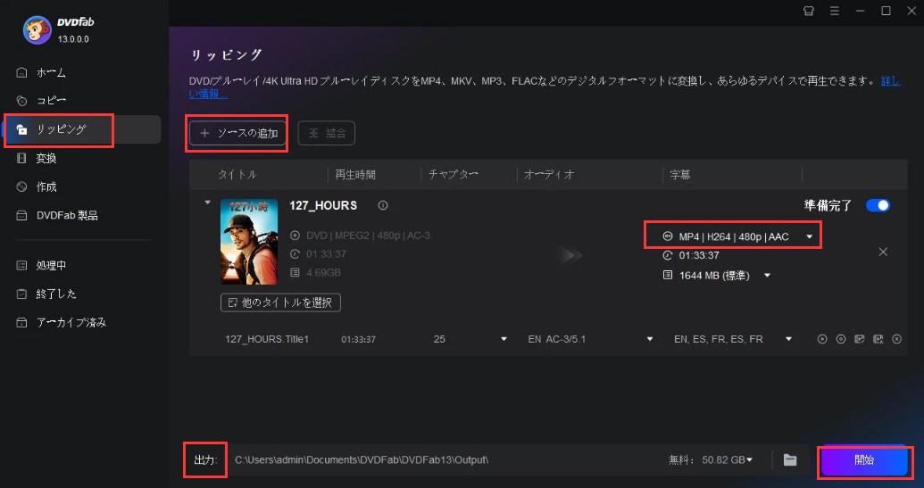Click the DVDFab monkey logo
Viewport: 924px width, 488px height.
[37, 30]
